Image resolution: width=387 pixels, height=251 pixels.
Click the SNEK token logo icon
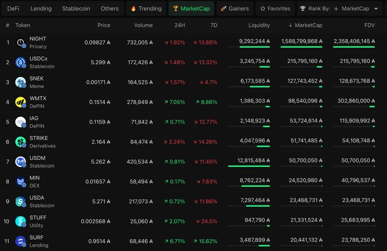(x=20, y=82)
